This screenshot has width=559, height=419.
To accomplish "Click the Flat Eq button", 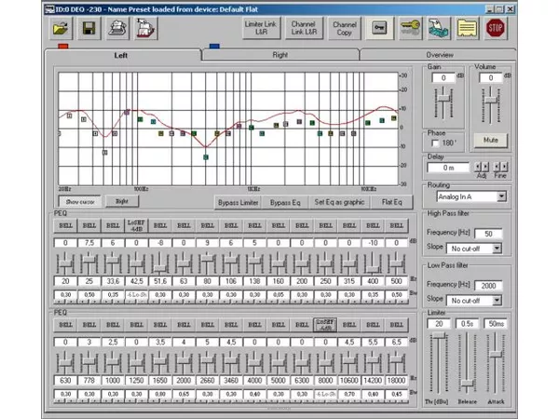I will pos(392,202).
